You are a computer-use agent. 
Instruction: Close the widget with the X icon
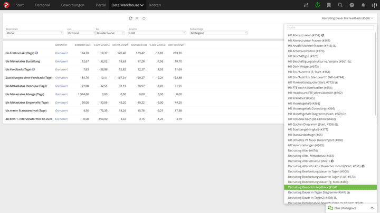[x=137, y=18]
